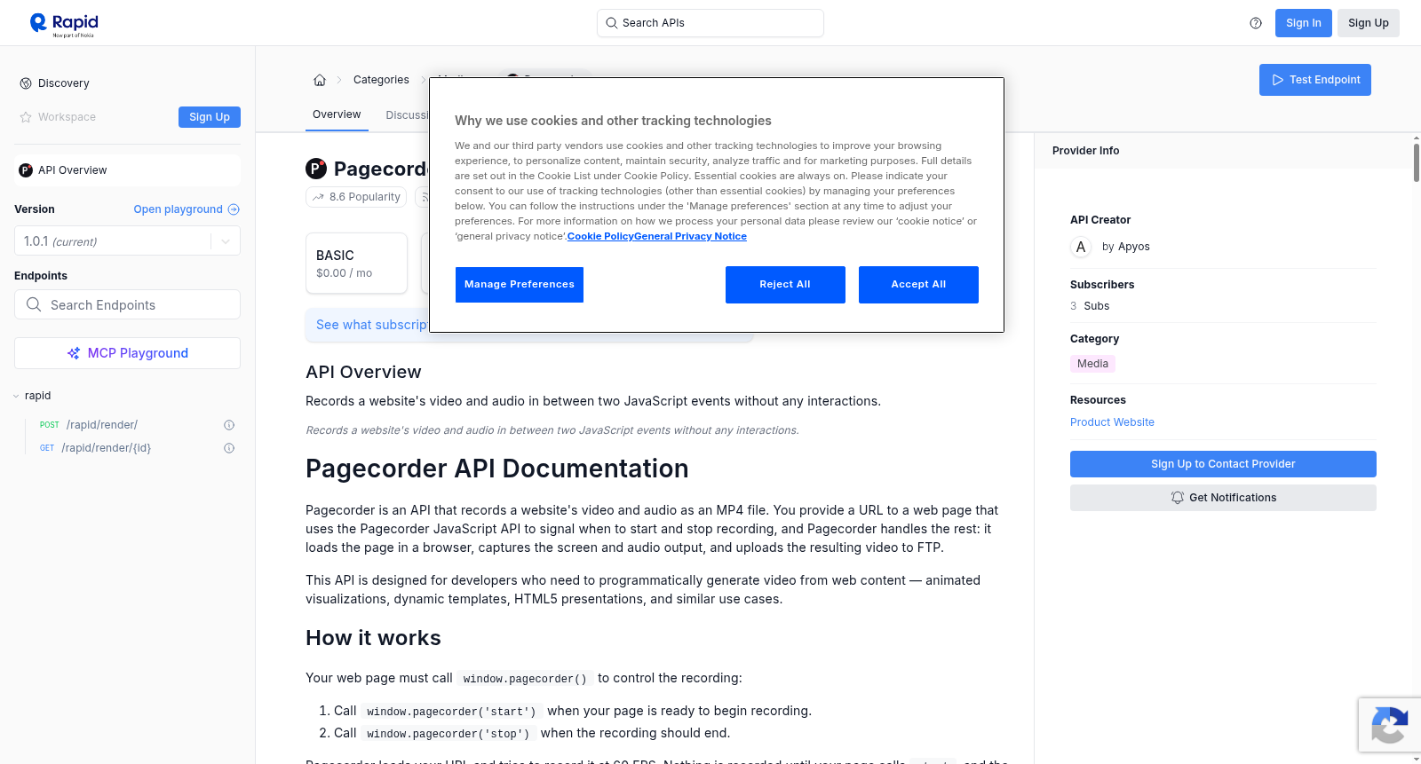Click the "Provider Info" panel heading
The height and width of the screenshot is (764, 1421).
tap(1085, 151)
